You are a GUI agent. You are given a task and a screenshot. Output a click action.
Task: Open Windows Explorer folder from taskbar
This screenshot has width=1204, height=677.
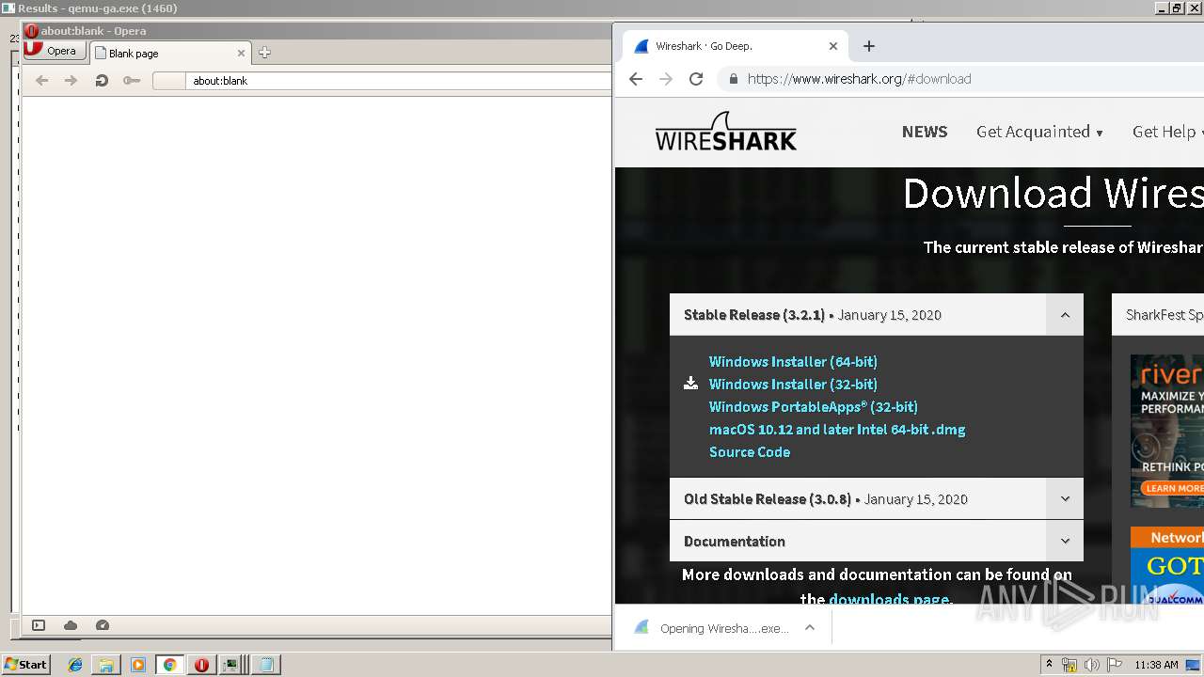(x=106, y=665)
